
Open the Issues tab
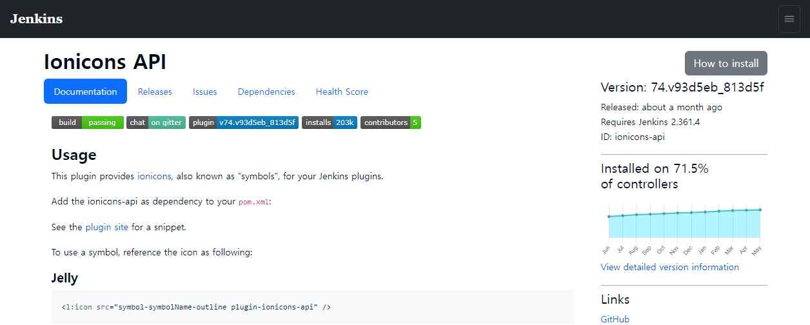[205, 92]
